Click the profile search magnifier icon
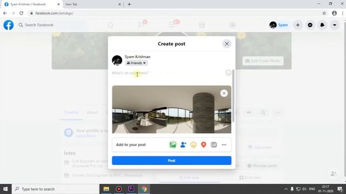 [x=263, y=113]
